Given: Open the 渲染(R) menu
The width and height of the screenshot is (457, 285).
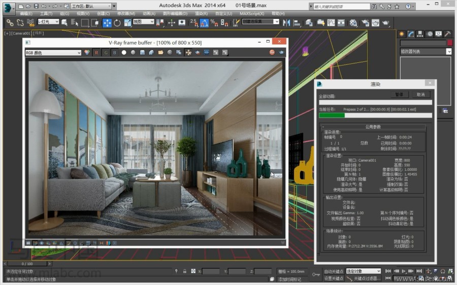Looking at the screenshot, I should (x=201, y=14).
